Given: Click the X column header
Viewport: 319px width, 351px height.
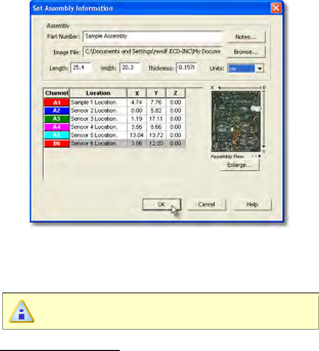Looking at the screenshot, I should click(137, 93).
